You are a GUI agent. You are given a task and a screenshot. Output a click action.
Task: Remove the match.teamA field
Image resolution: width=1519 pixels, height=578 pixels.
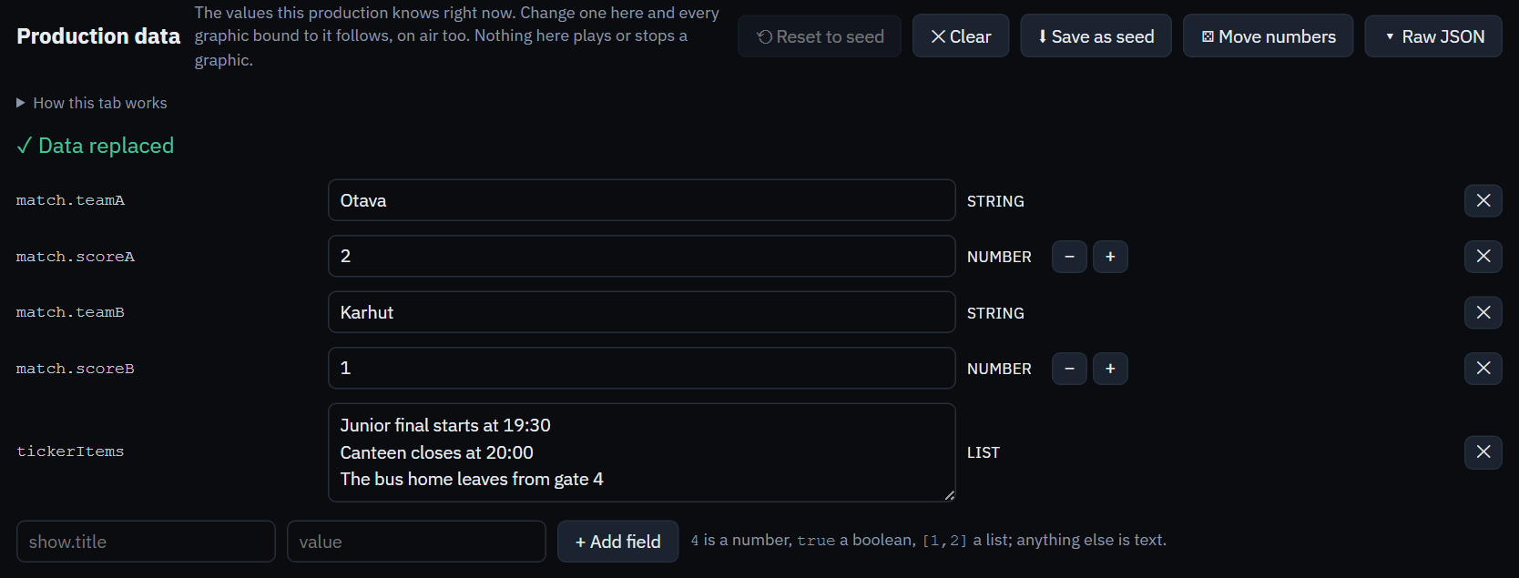click(1483, 200)
